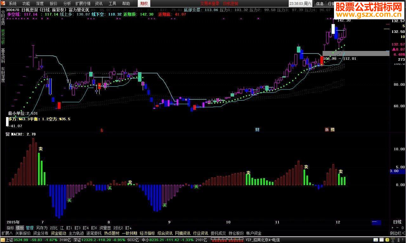The height and width of the screenshot is (243, 406).
Task: Click the 上证 index readout
Action: [x=38, y=240]
